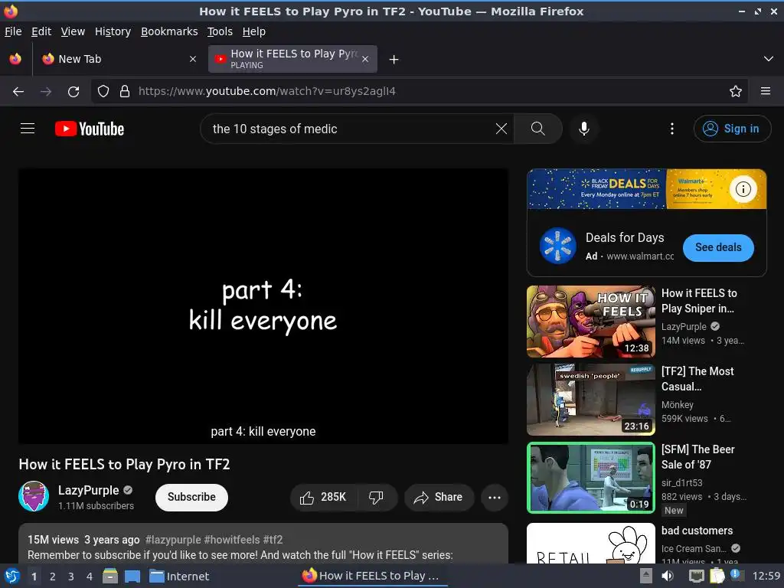Click the #lazypurple hashtag
The width and height of the screenshot is (784, 588).
[x=173, y=540]
